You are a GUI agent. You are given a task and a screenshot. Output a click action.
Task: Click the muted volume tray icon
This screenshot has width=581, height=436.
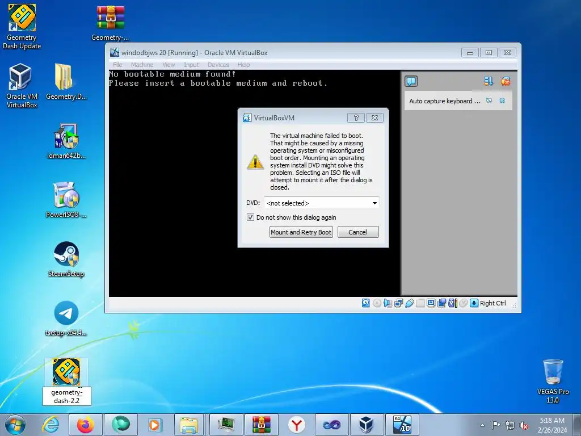pyautogui.click(x=524, y=425)
